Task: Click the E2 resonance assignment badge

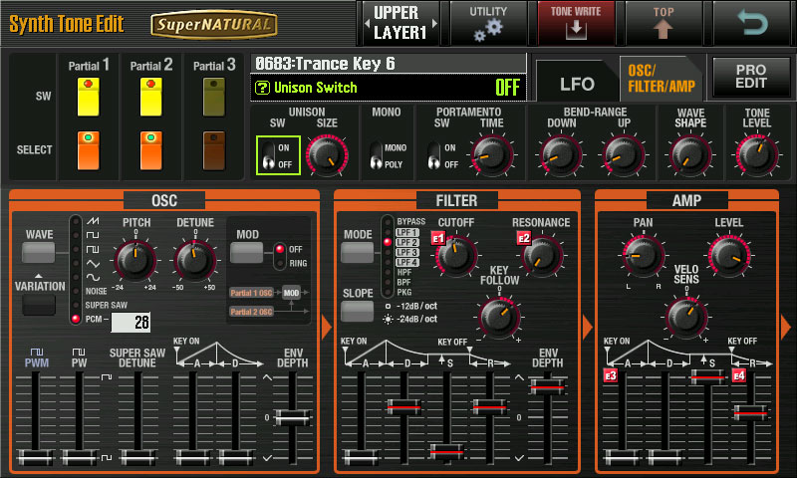Action: click(523, 238)
